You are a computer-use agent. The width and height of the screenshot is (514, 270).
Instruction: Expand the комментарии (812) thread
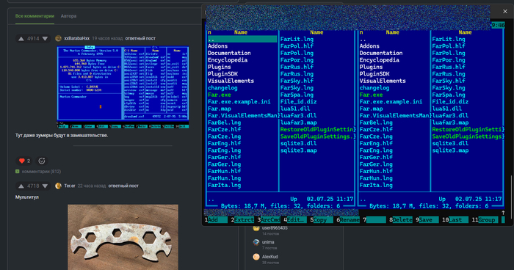click(x=41, y=172)
